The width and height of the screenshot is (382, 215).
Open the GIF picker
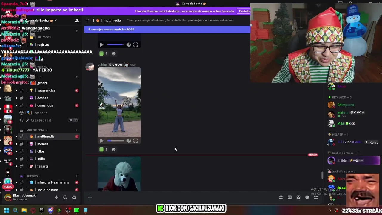coord(289,197)
